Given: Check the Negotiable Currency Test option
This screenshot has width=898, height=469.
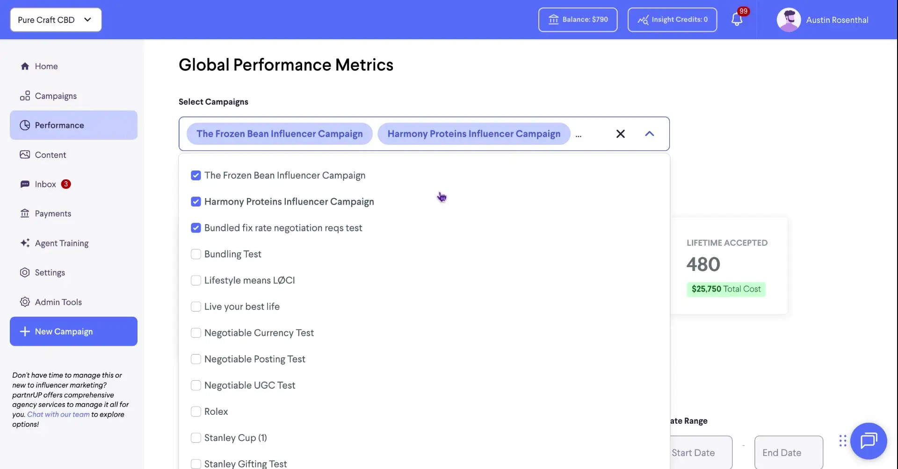Looking at the screenshot, I should (x=196, y=333).
